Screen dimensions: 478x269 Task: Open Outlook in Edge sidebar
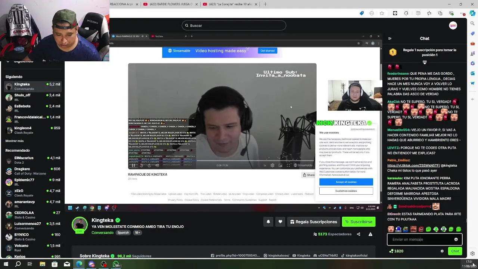pos(472,73)
